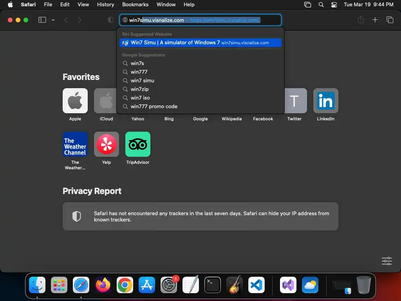Image resolution: width=401 pixels, height=301 pixels.
Task: Pick the 'win777' Google suggestion
Action: 200,72
